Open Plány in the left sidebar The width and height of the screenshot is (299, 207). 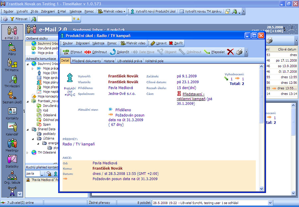pos(12,50)
